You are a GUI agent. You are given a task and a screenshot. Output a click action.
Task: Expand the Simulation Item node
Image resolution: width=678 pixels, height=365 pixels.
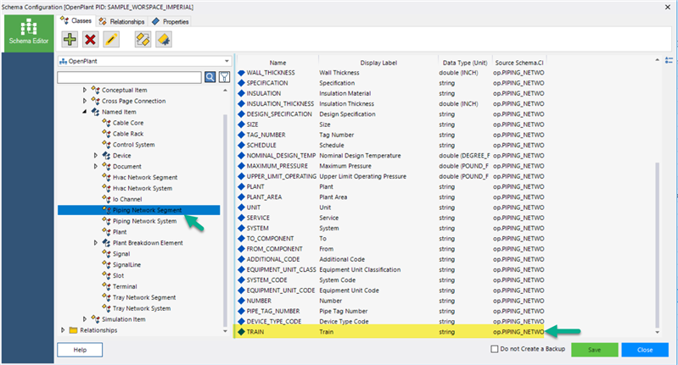[85, 319]
